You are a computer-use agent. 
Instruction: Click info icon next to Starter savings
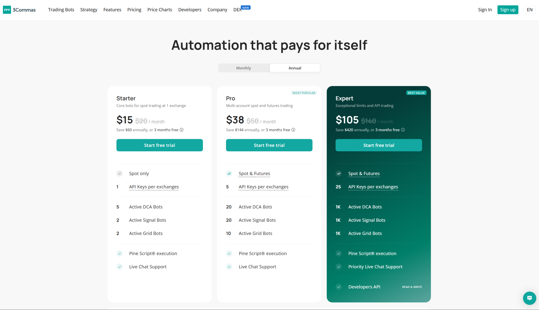182,130
